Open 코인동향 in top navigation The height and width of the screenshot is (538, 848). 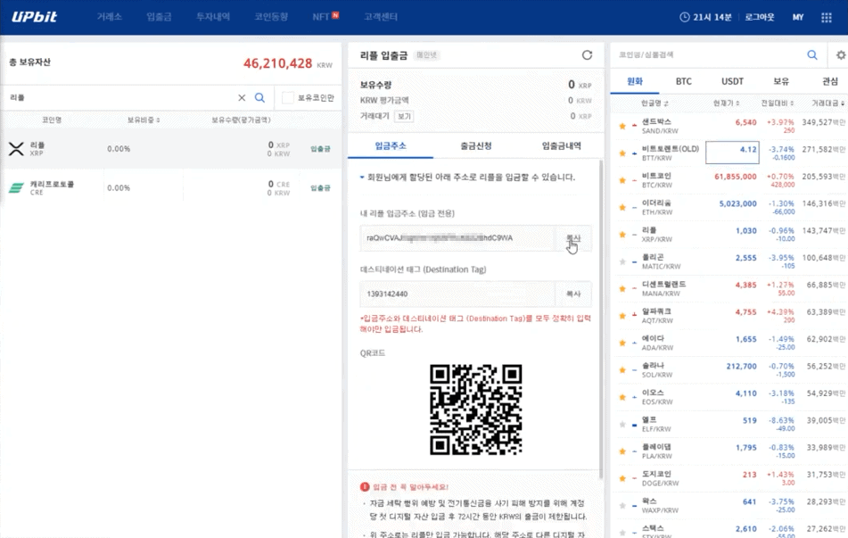(271, 17)
